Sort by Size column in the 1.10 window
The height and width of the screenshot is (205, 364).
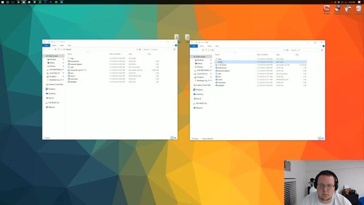297,55
